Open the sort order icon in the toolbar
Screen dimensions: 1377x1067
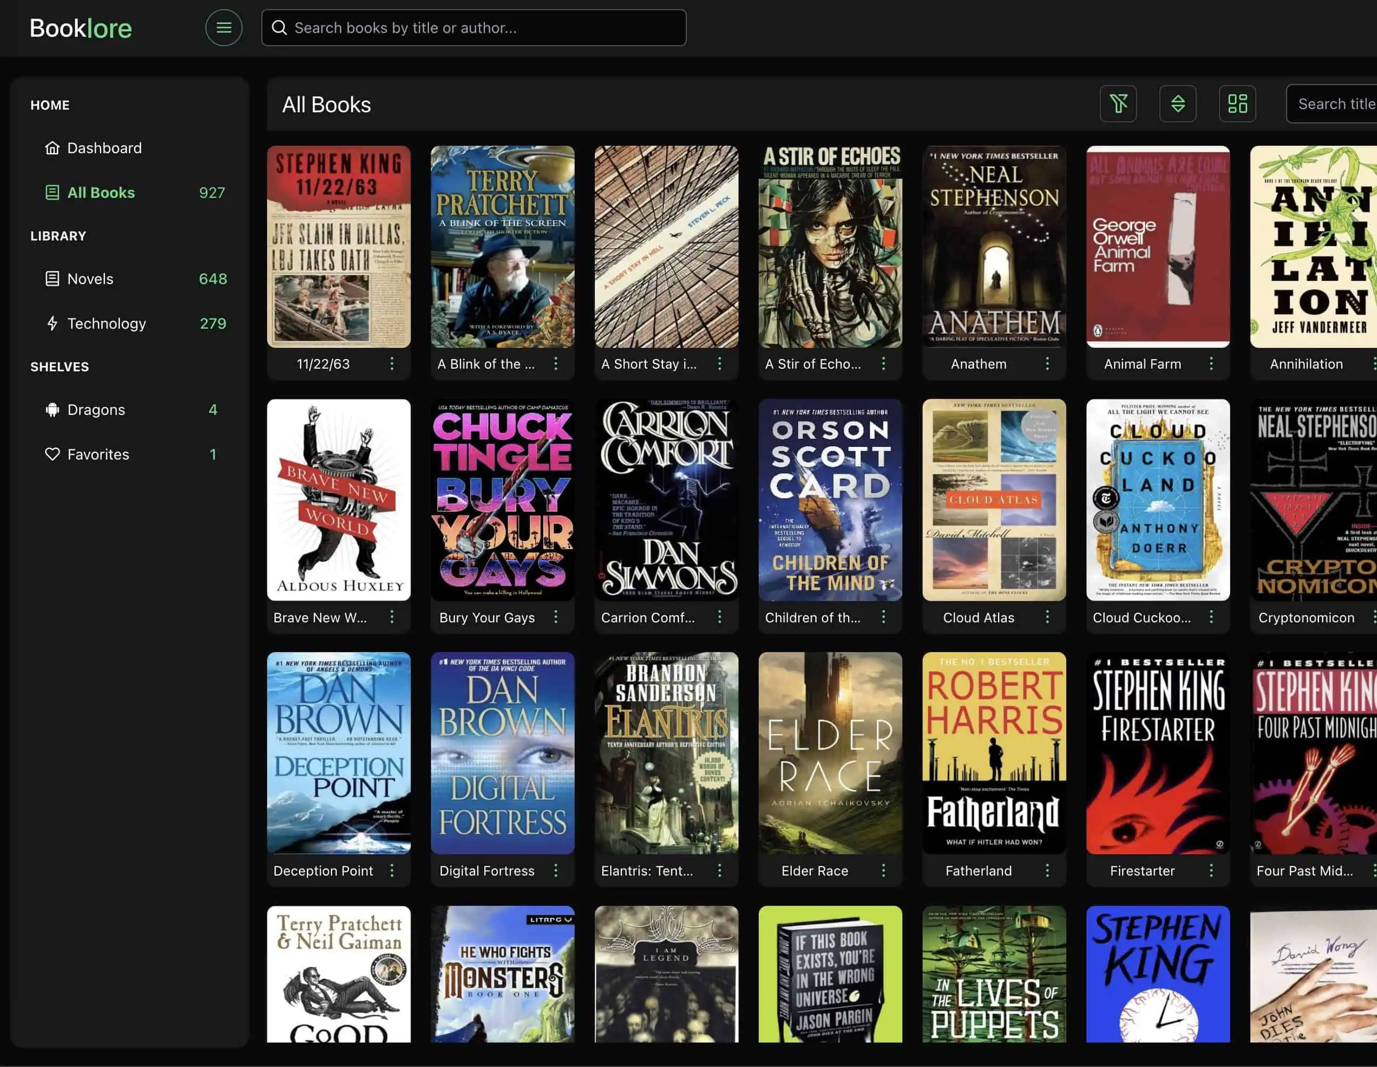tap(1178, 104)
